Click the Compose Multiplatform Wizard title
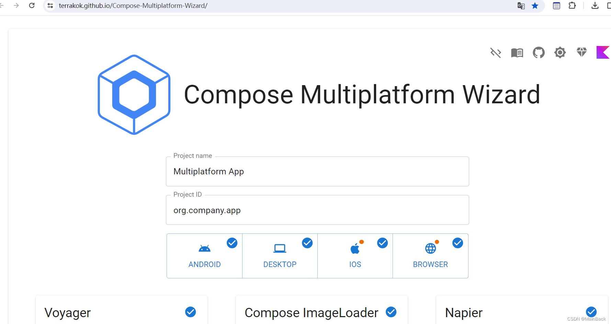 pos(362,95)
